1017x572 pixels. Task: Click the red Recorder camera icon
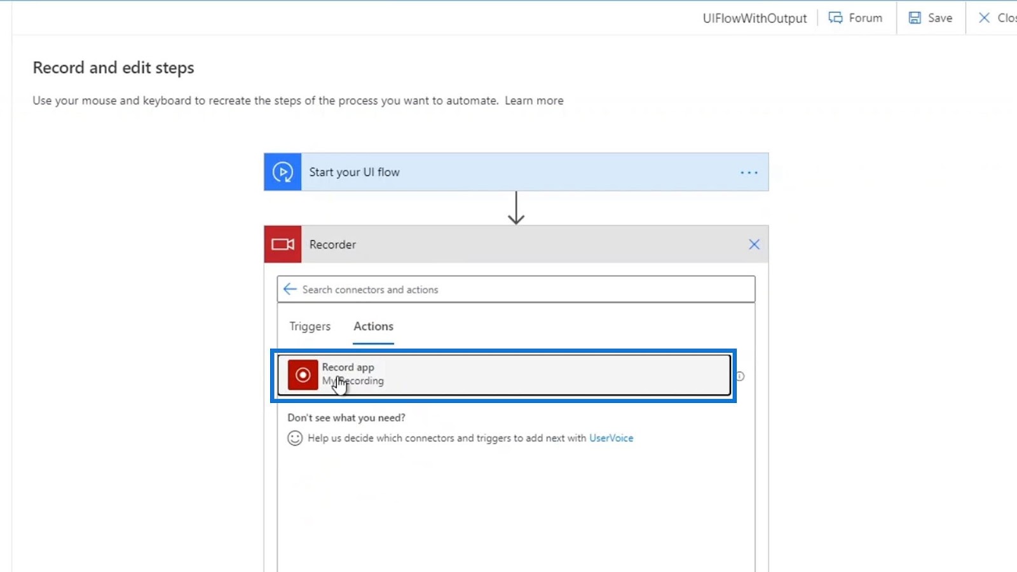click(x=283, y=244)
